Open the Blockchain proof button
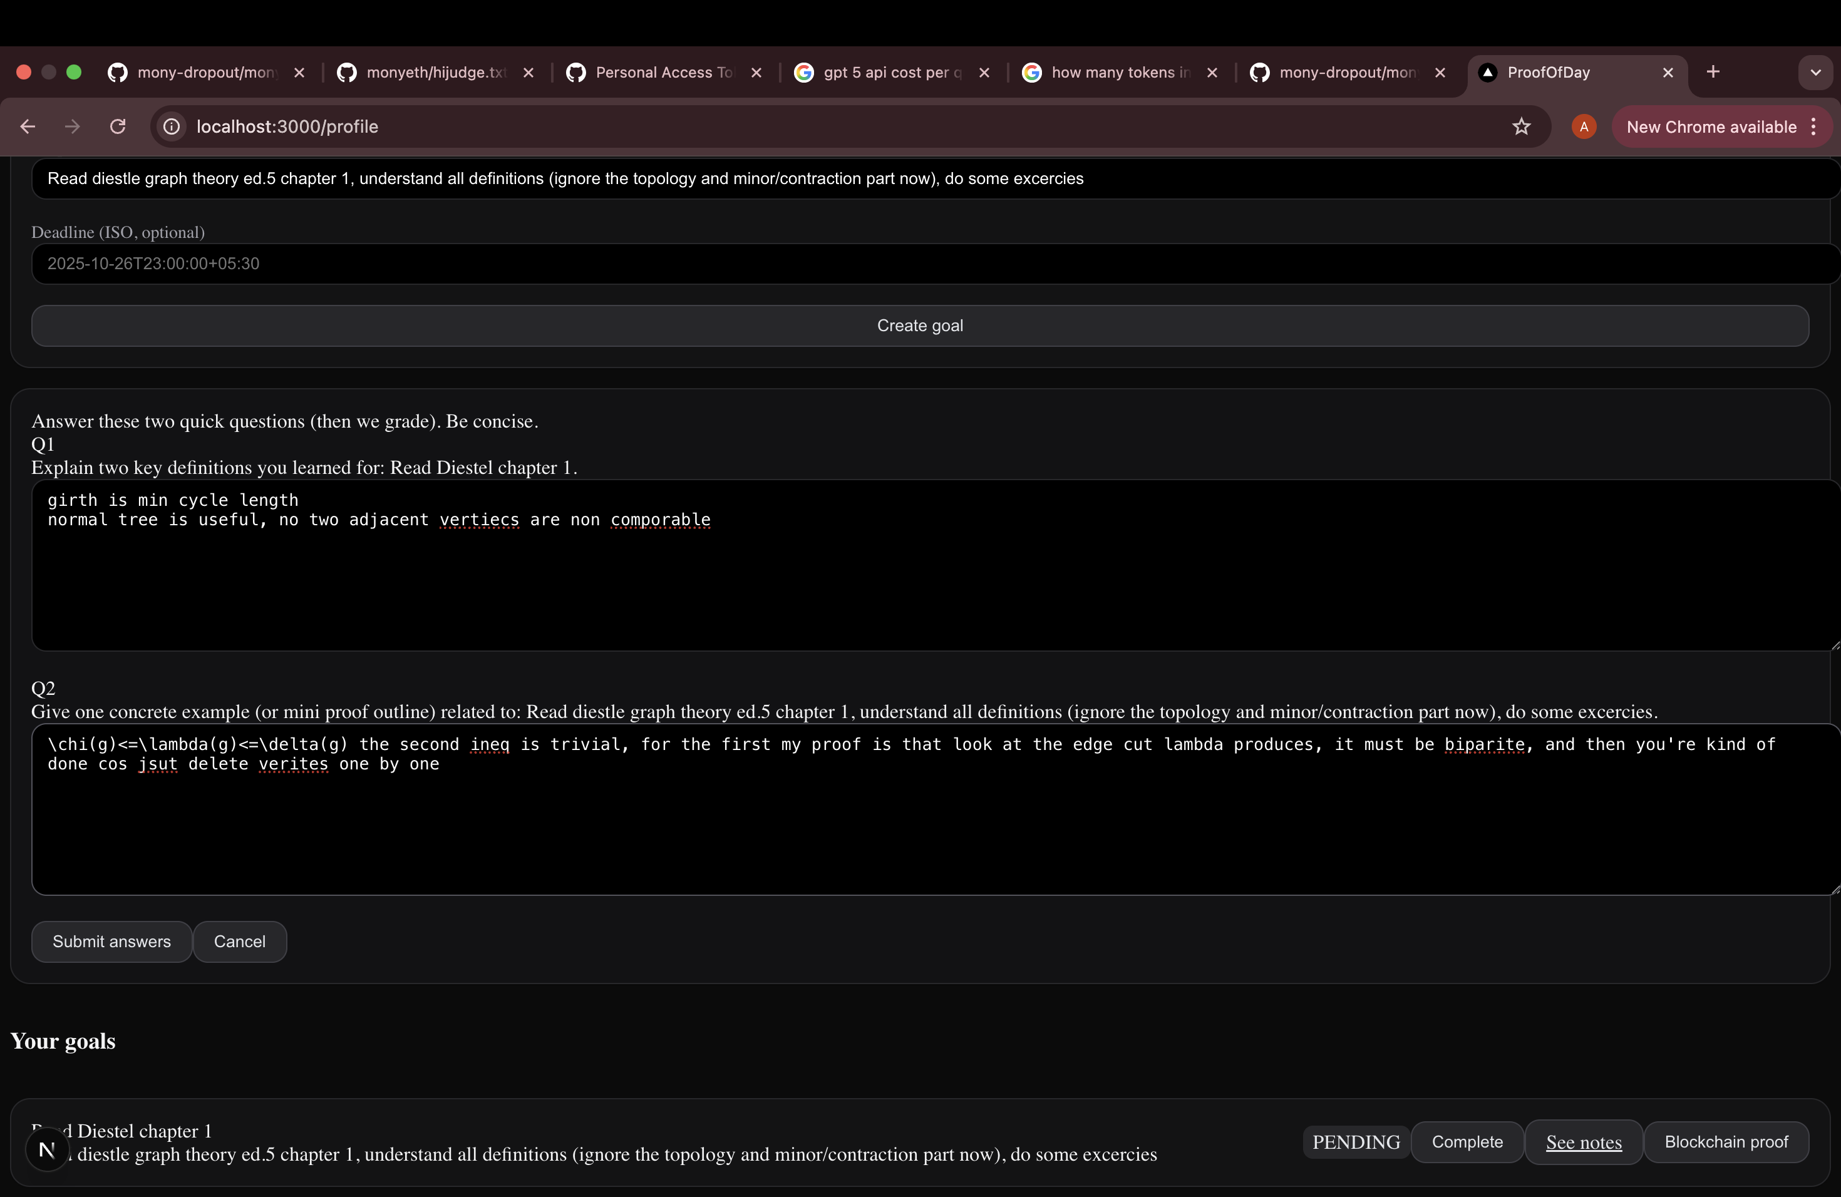The height and width of the screenshot is (1197, 1841). pos(1726,1141)
